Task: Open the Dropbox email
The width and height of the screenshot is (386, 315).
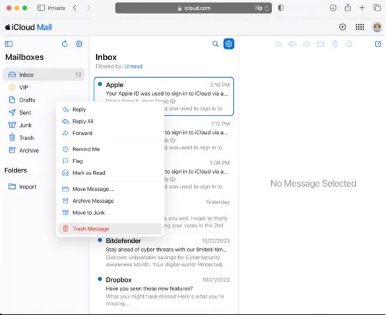Action: [x=164, y=291]
